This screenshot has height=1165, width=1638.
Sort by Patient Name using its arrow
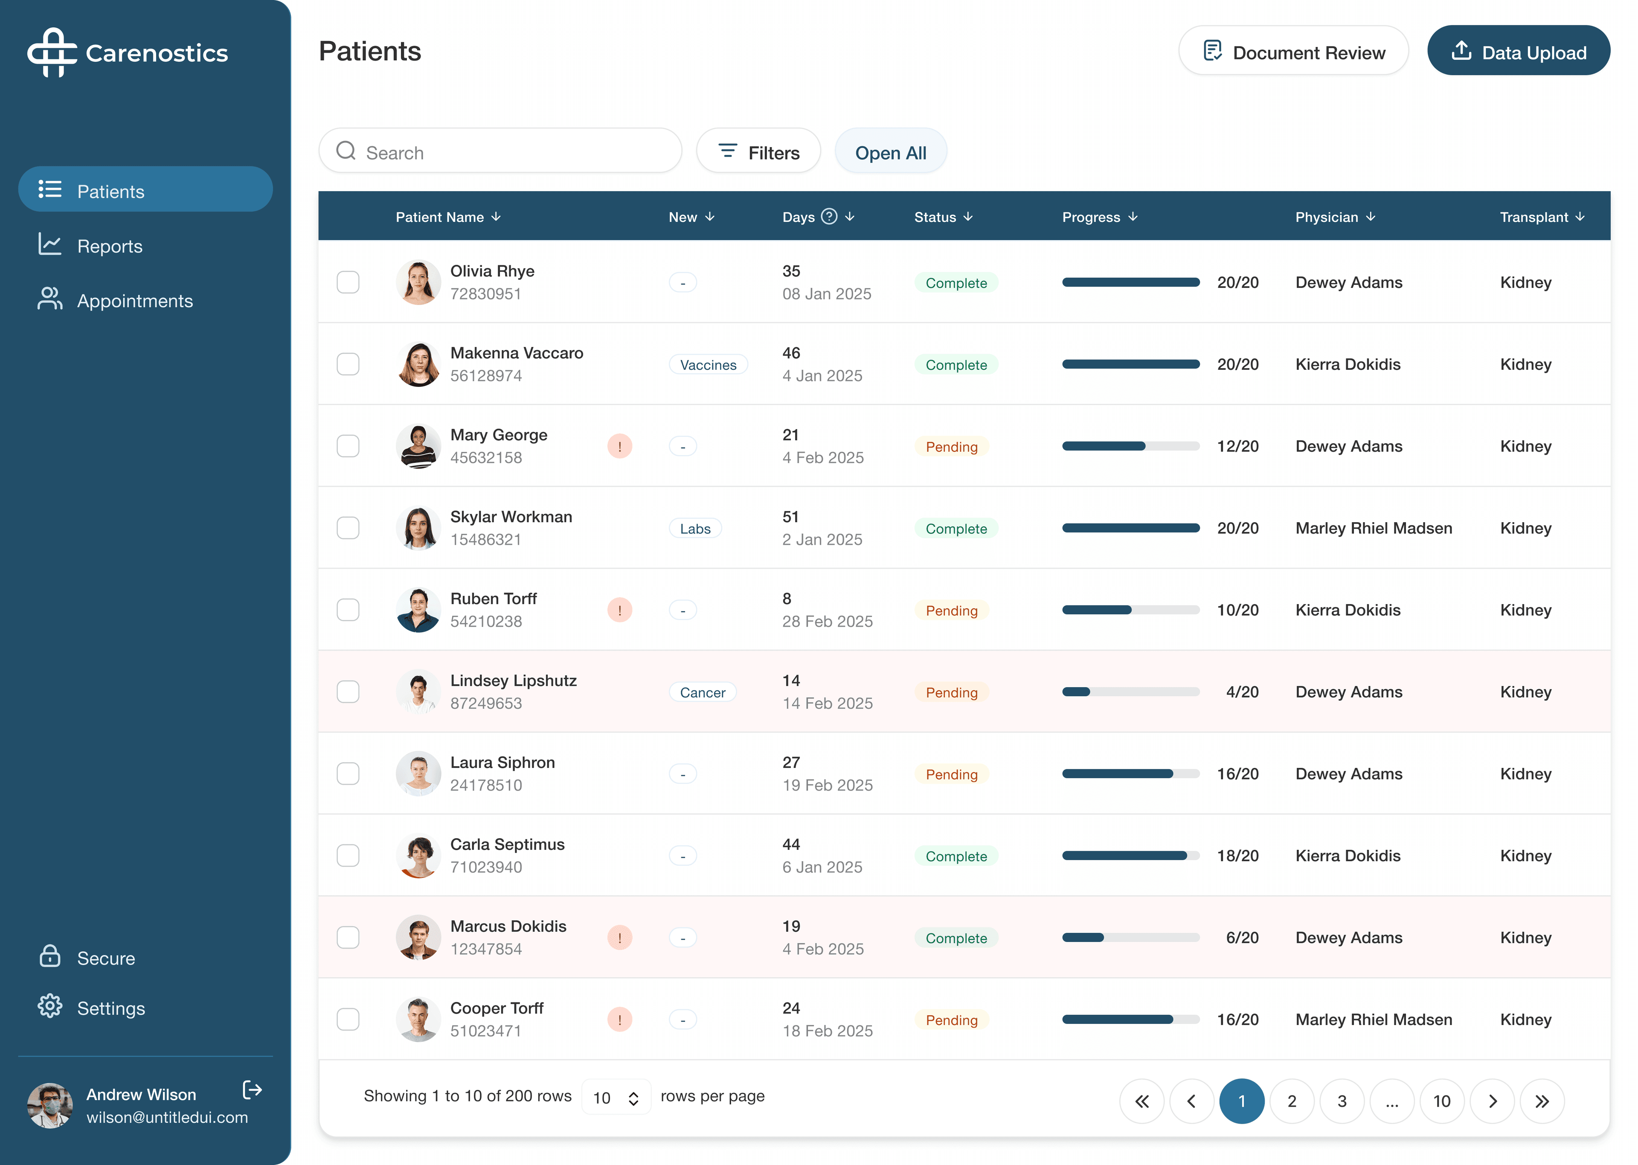pos(497,217)
